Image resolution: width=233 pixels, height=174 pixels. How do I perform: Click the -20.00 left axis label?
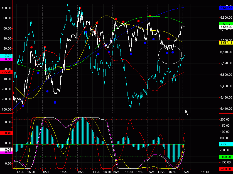coord(6,69)
